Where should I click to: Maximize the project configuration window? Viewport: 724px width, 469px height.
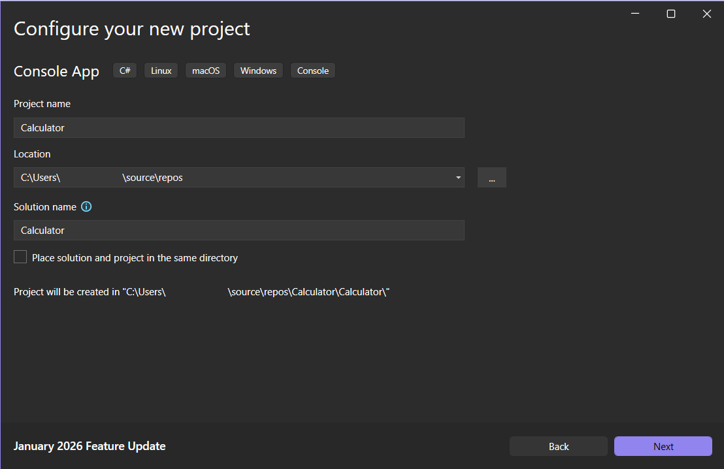(x=670, y=13)
